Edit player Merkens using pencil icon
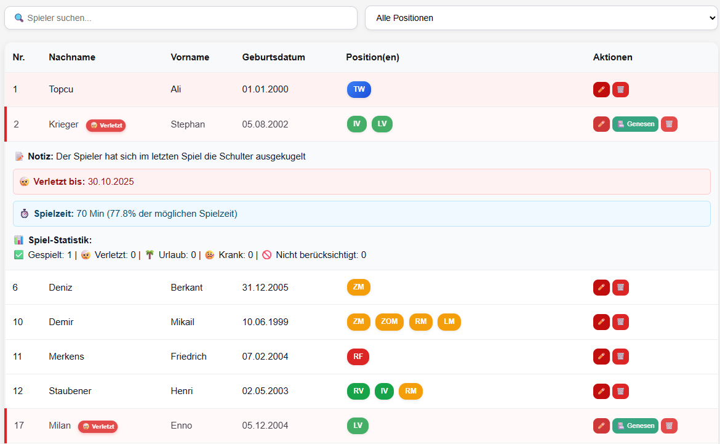 coord(601,357)
